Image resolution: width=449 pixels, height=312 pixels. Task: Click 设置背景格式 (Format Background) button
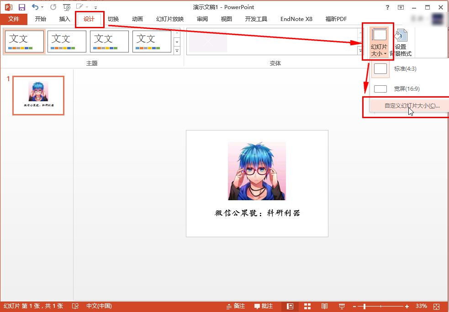(401, 42)
